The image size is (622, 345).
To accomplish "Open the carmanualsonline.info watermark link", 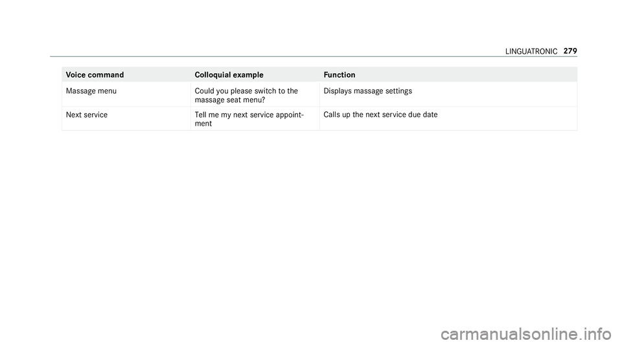I will [x=526, y=334].
